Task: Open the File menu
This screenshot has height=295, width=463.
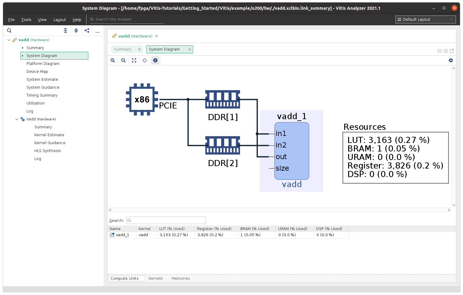Action: click(11, 20)
